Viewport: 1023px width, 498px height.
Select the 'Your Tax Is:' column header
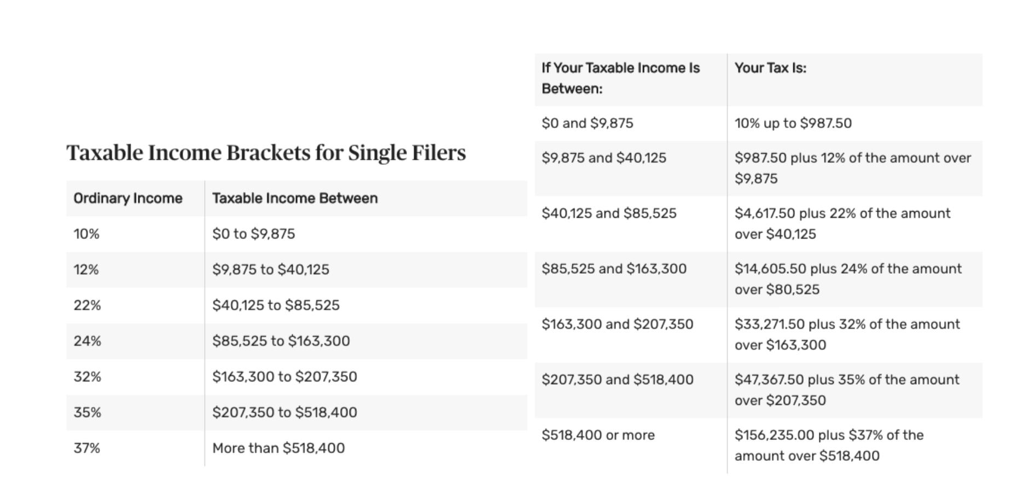(x=770, y=68)
